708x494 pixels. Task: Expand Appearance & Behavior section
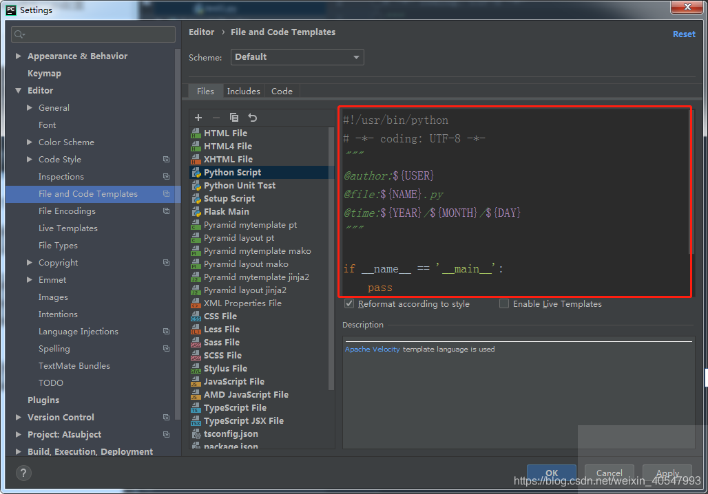click(x=19, y=56)
